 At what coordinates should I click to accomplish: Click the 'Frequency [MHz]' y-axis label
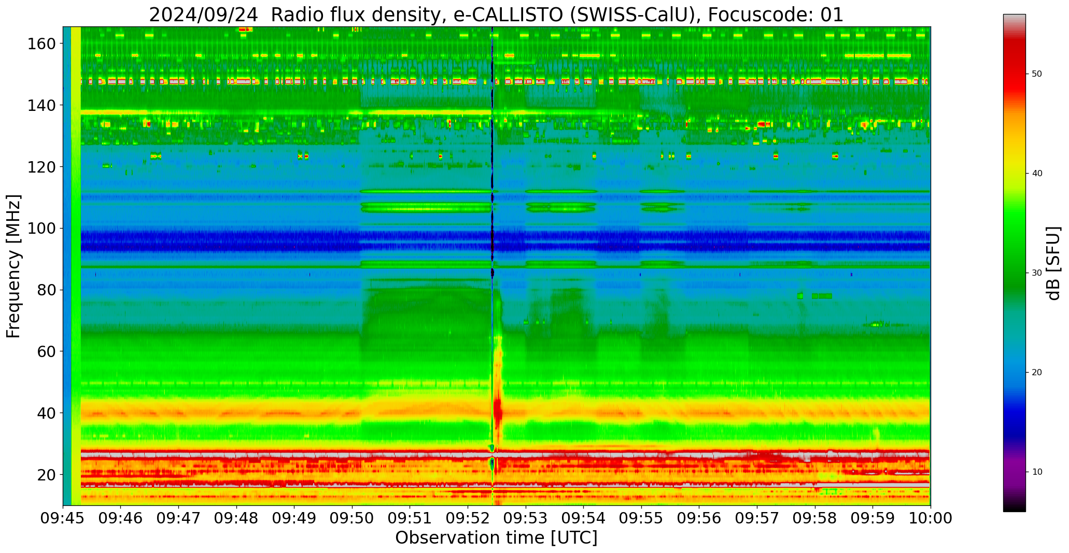[14, 266]
